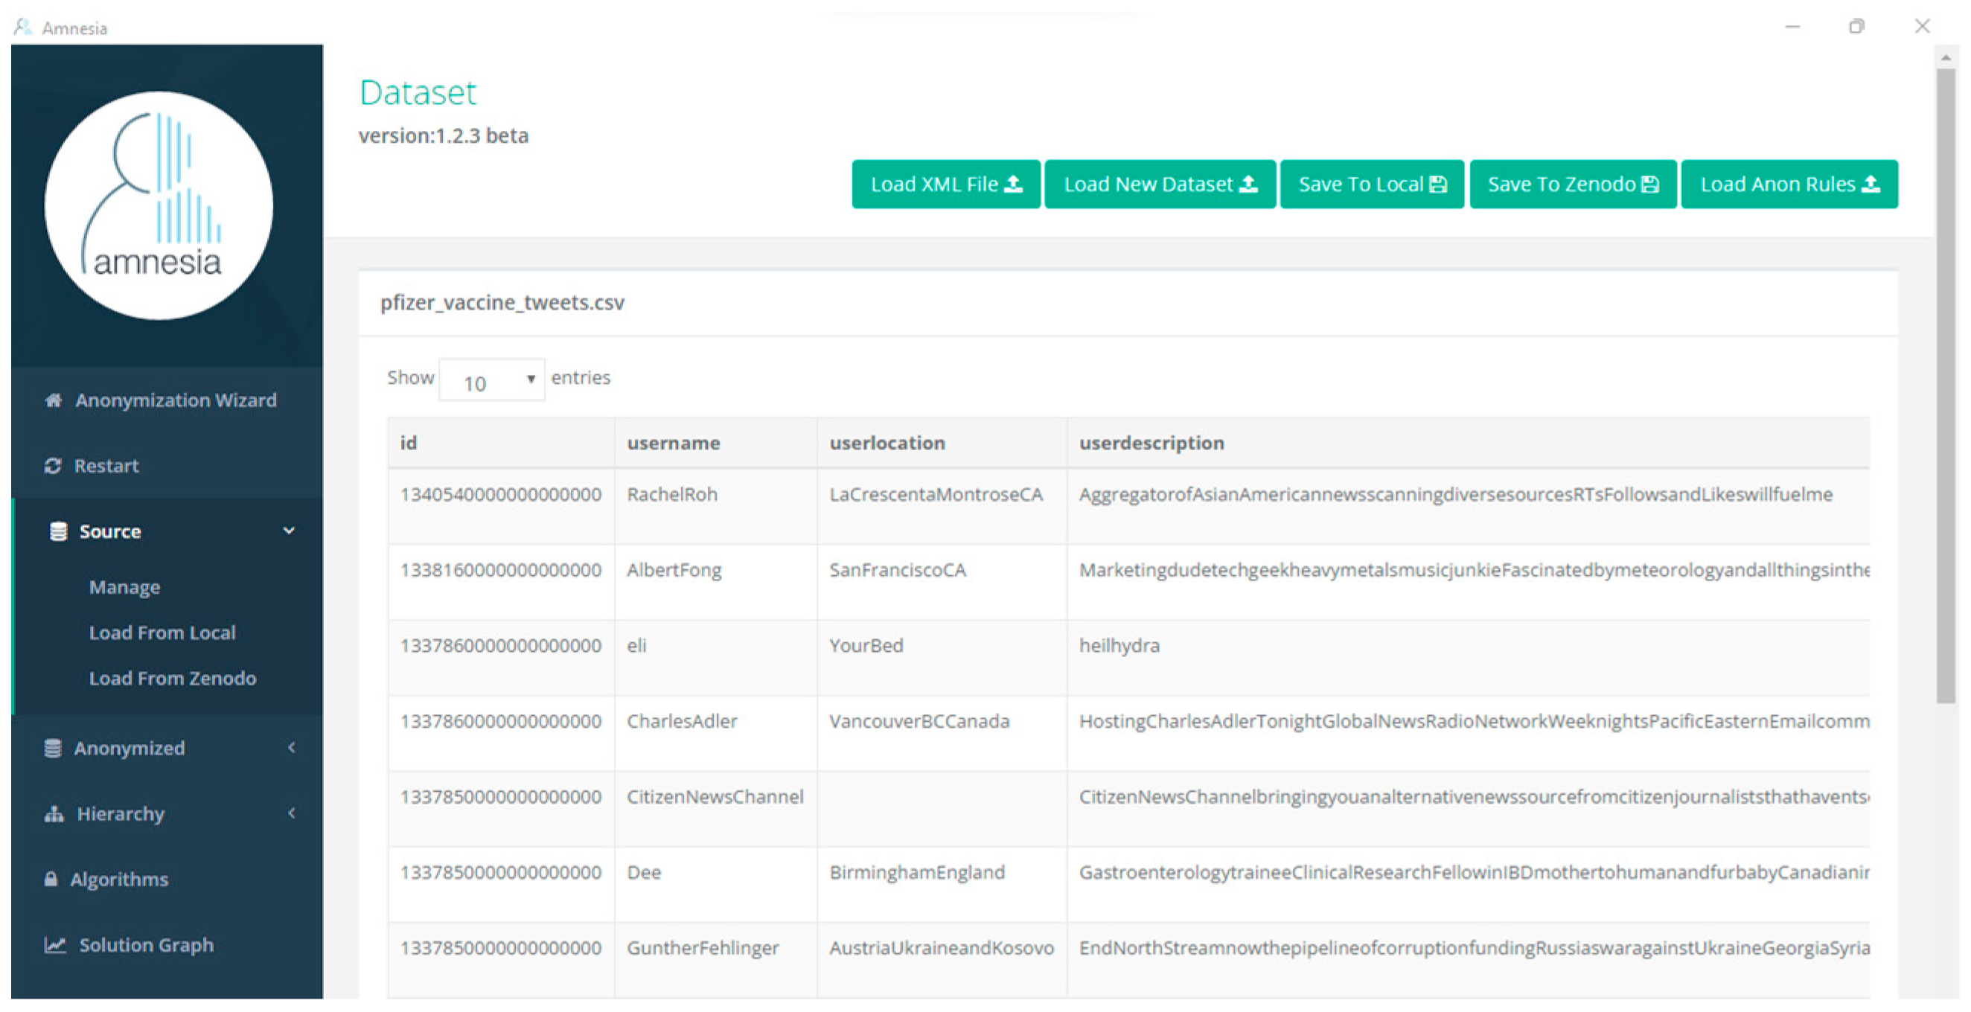Expand the Anonymized menu chevron
The image size is (1971, 1012).
(x=292, y=747)
